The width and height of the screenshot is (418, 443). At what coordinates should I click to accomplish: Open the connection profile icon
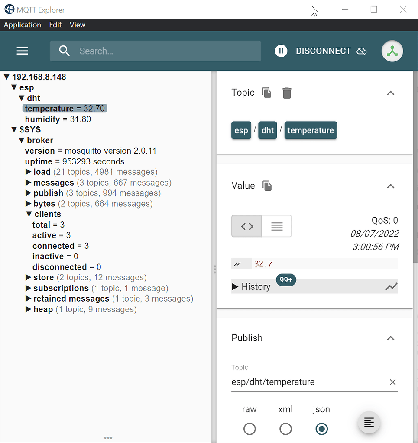coord(392,51)
